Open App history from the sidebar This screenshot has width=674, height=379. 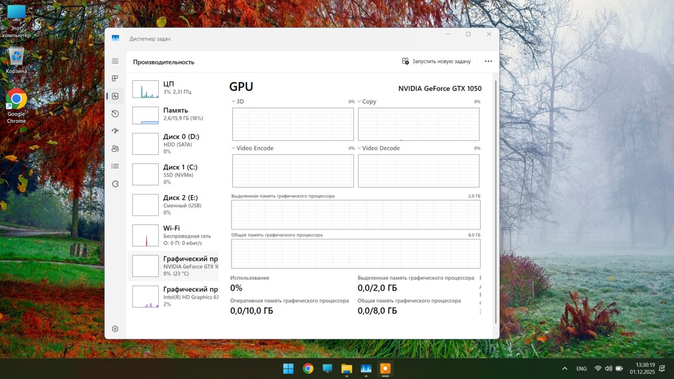[x=115, y=114]
